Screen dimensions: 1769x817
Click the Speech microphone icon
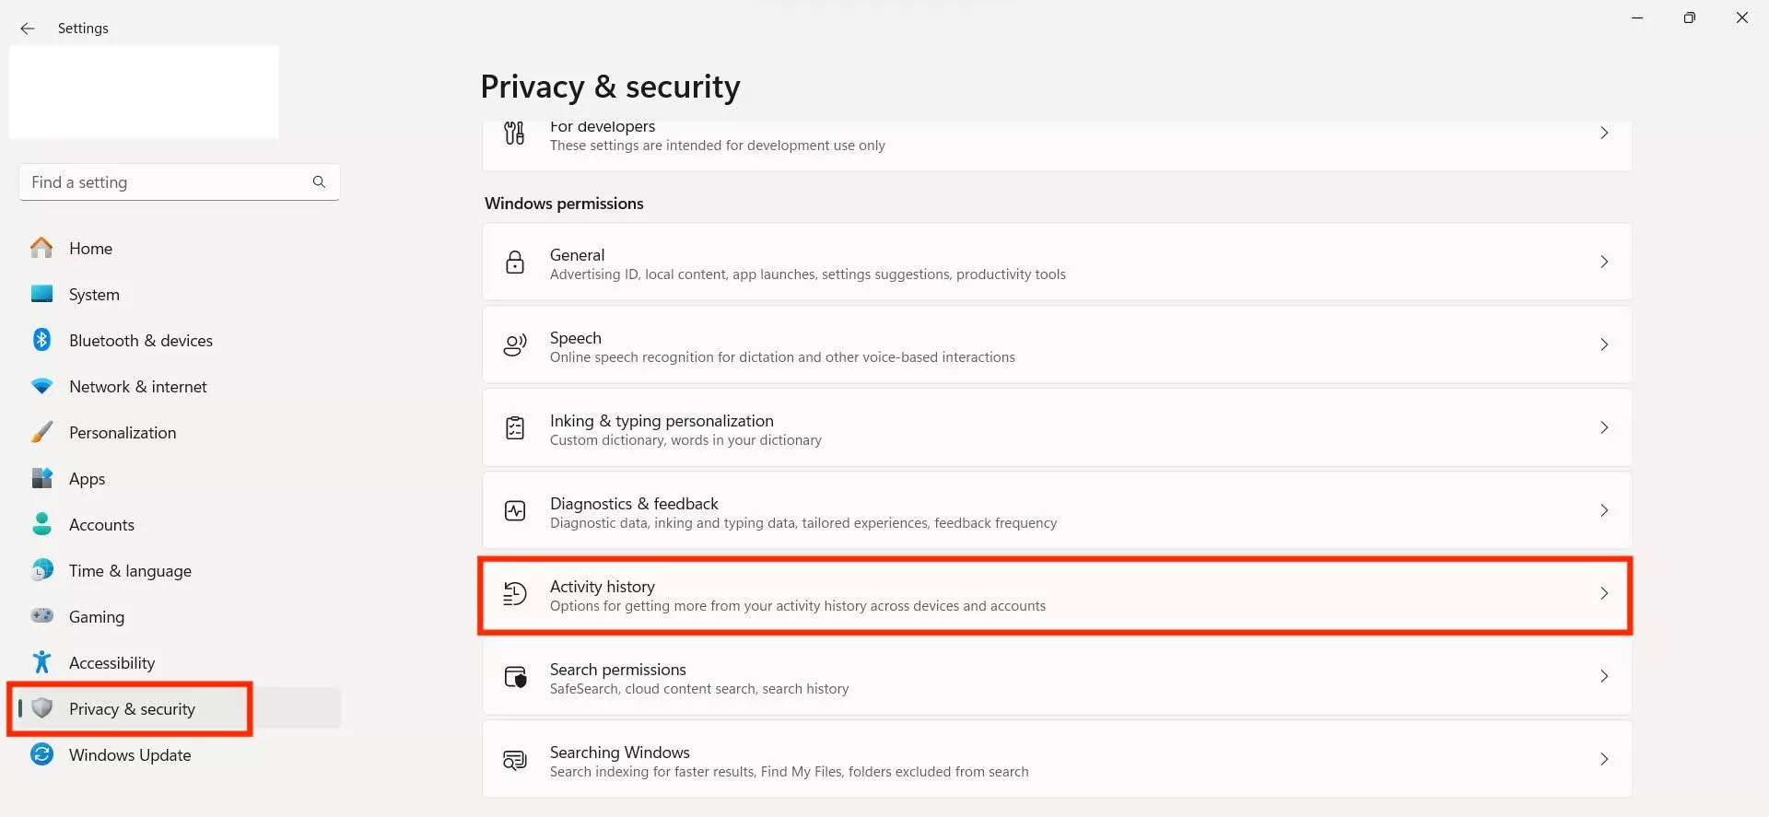point(515,345)
